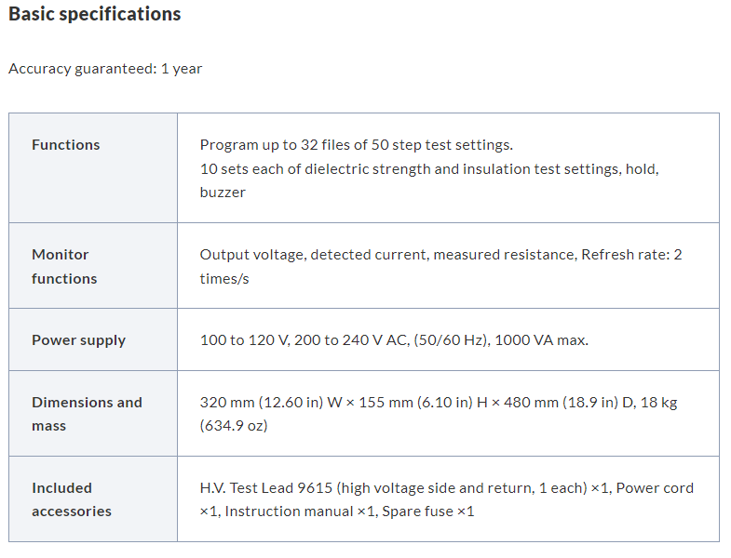The image size is (731, 558).
Task: Click the word "buzzer" in Functions row
Action: 223,193
